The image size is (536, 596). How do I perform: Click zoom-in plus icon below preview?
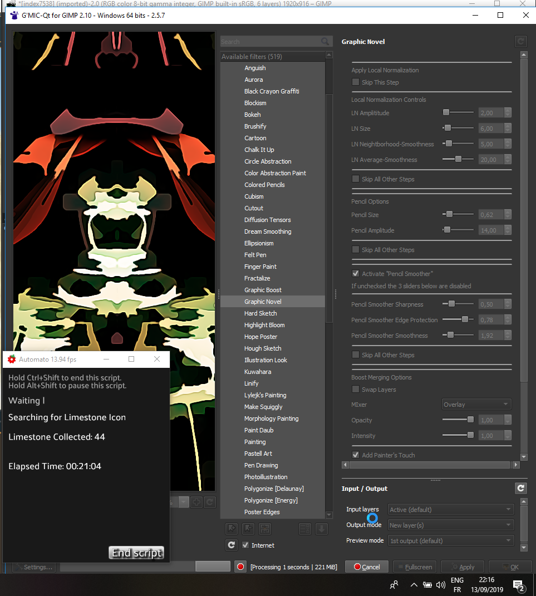pyautogui.click(x=196, y=502)
